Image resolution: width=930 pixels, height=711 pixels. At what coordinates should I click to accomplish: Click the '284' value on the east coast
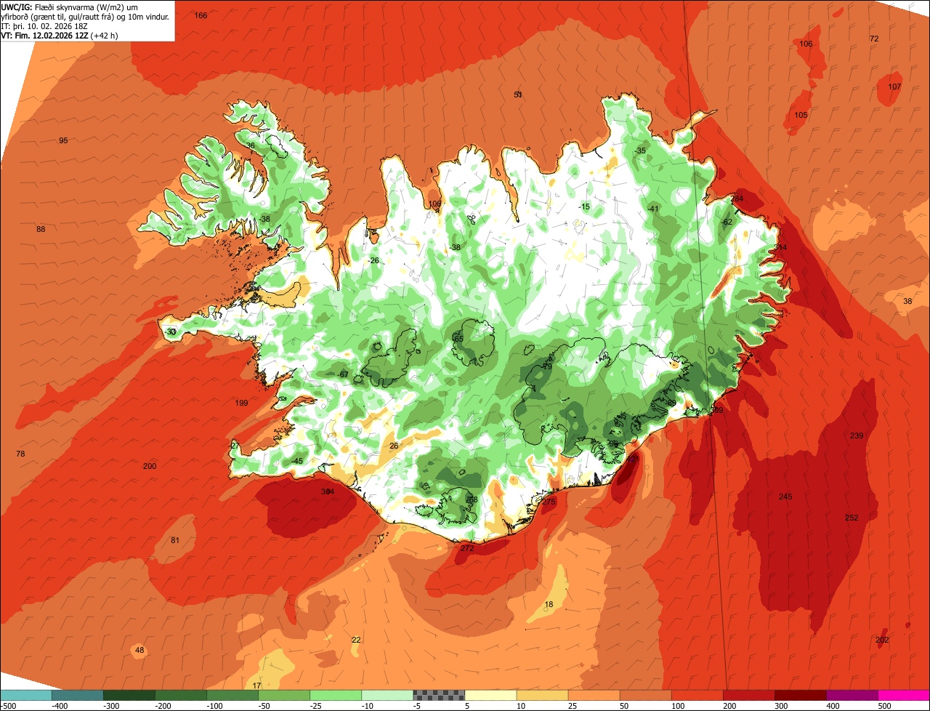tap(737, 198)
